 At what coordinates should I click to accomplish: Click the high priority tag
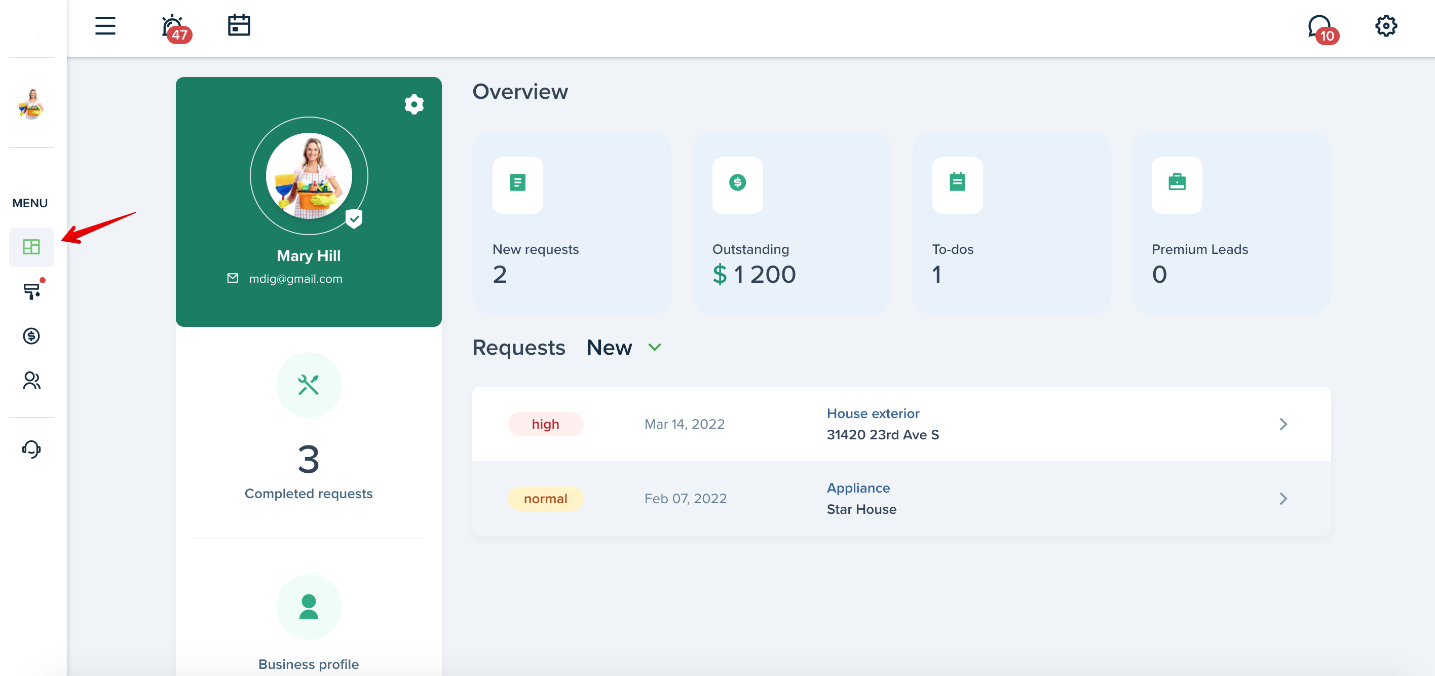(x=545, y=424)
